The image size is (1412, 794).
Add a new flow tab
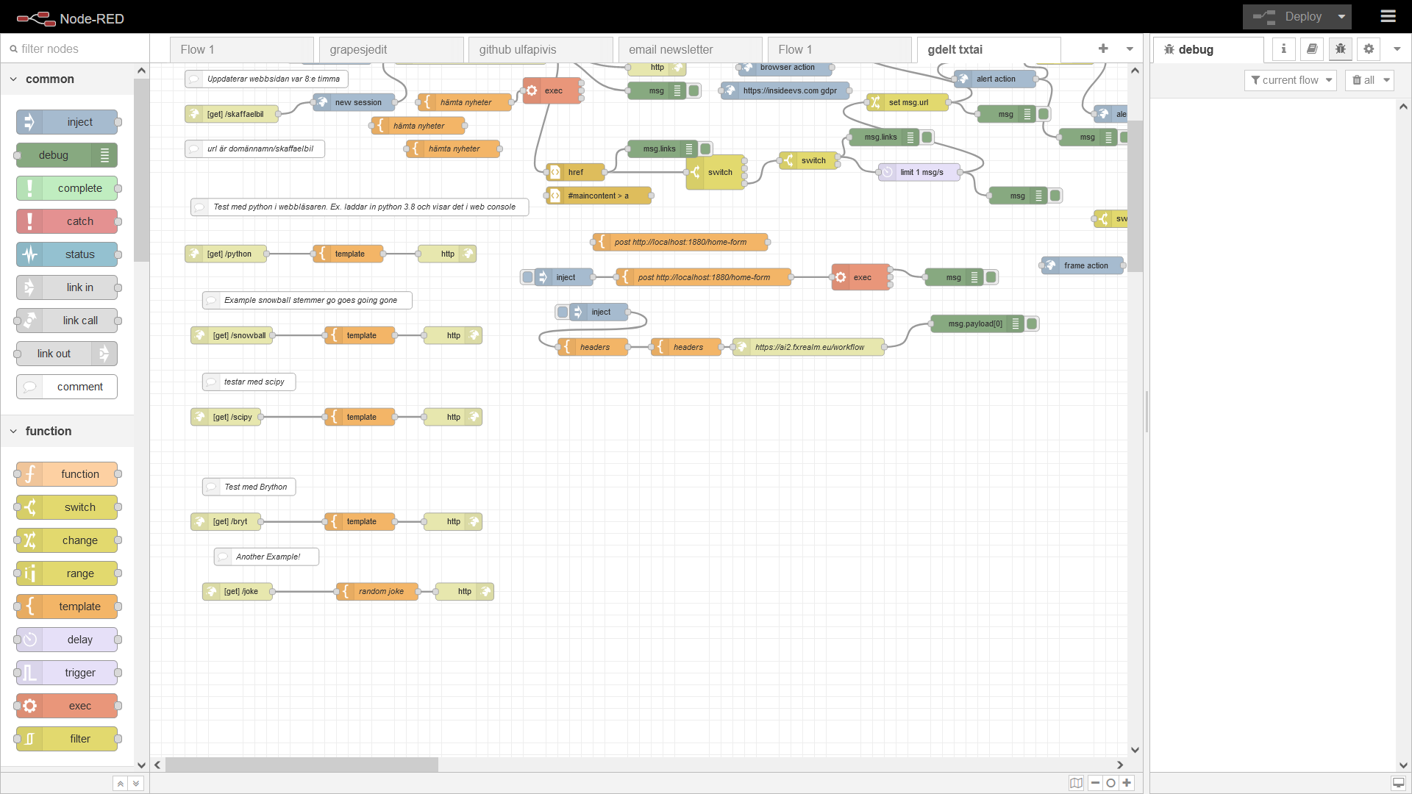(x=1103, y=49)
